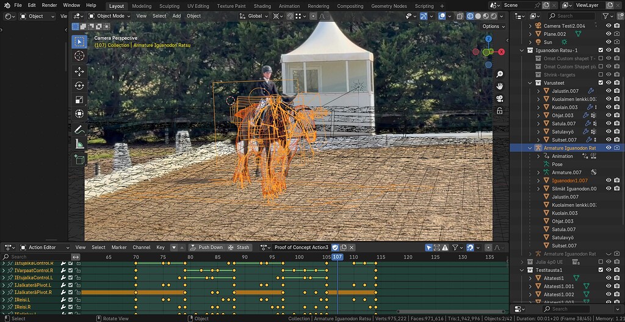Screen dimensions: 625x322
Task: Select the Measure tool
Action: click(79, 143)
